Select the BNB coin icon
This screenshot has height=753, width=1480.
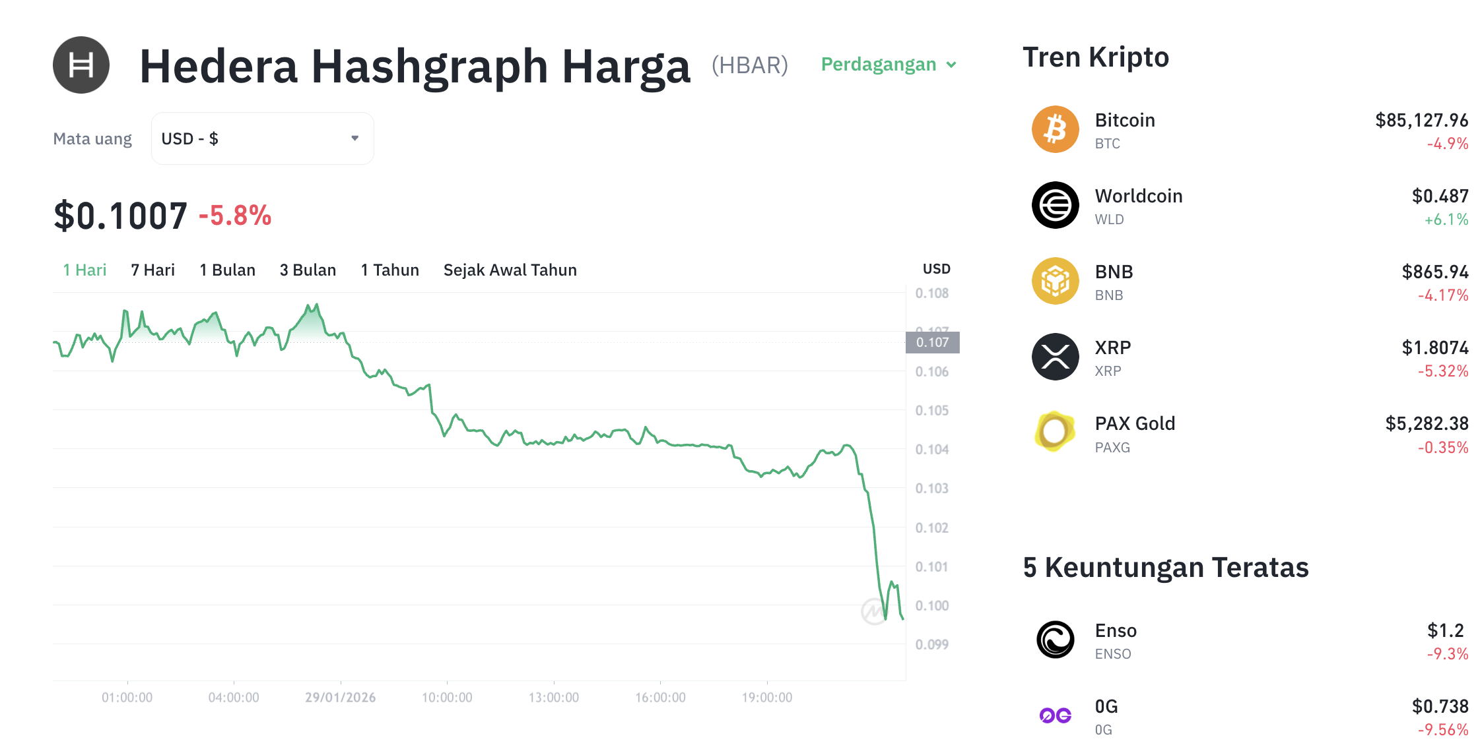(x=1055, y=280)
